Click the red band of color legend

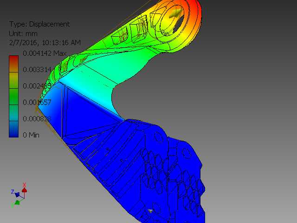point(13,64)
